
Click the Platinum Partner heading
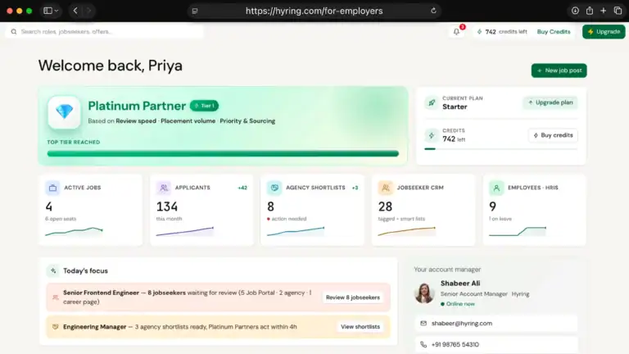pyautogui.click(x=137, y=106)
